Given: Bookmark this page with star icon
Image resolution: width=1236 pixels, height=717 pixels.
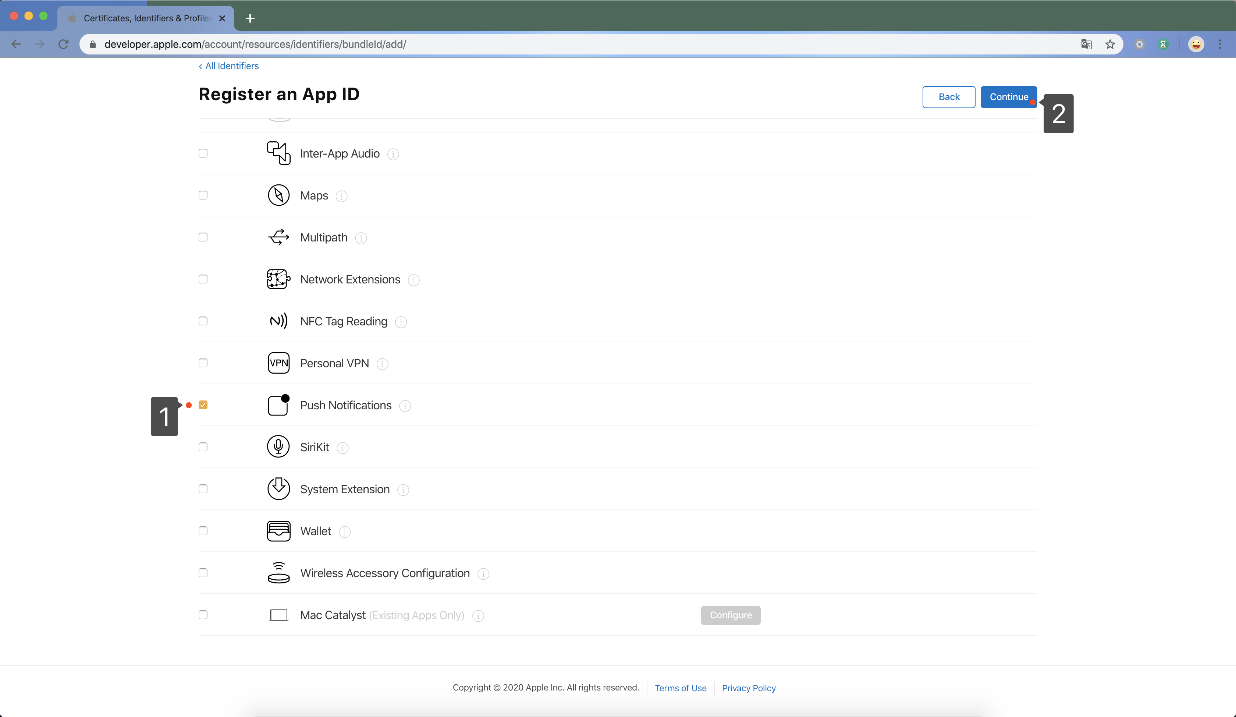Looking at the screenshot, I should 1110,44.
